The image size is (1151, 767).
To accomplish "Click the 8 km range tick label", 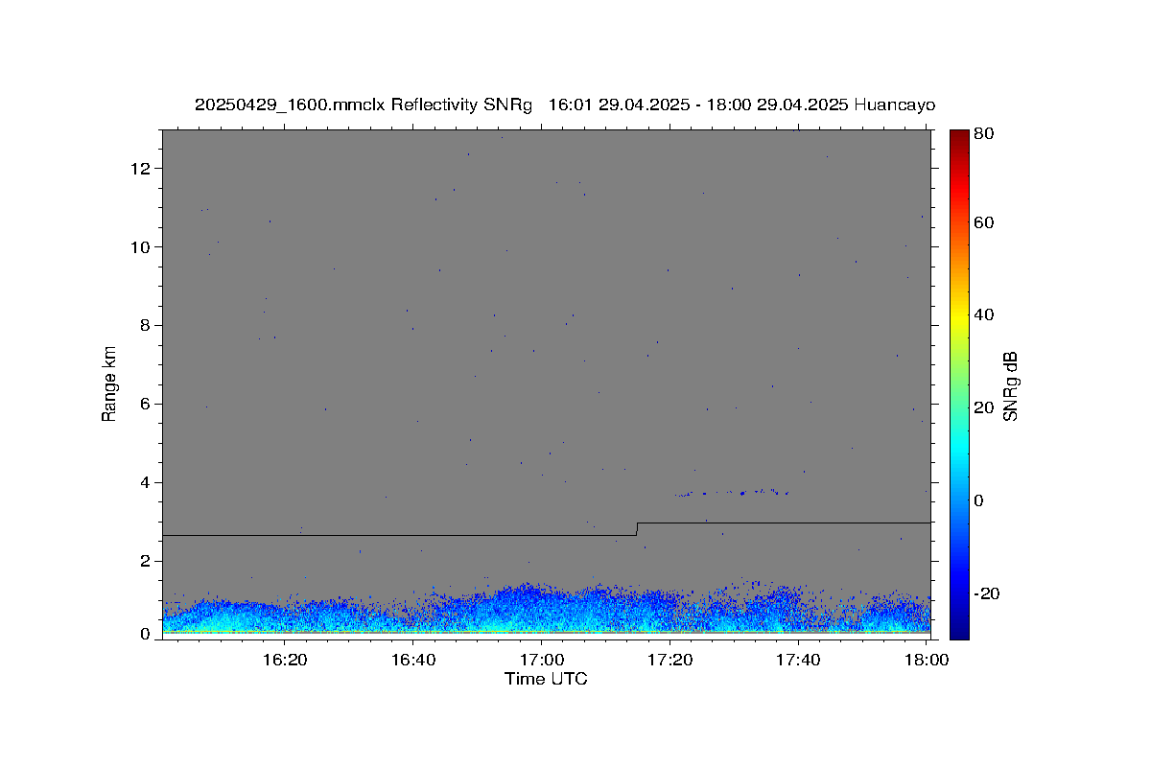I will pyautogui.click(x=146, y=326).
